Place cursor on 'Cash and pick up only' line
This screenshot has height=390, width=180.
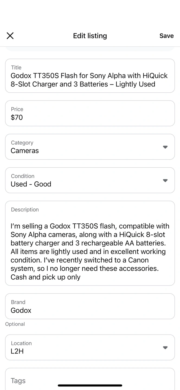pyautogui.click(x=46, y=277)
